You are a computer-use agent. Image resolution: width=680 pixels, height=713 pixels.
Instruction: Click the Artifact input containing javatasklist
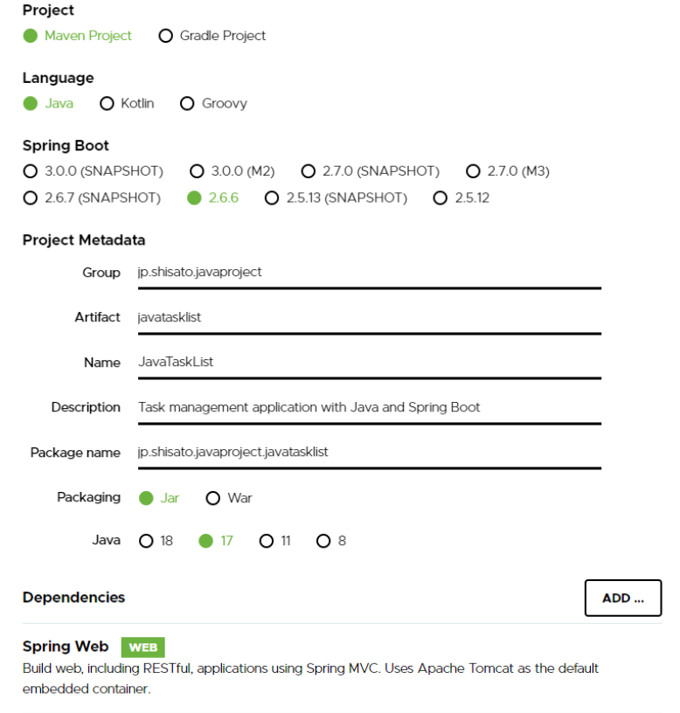[x=367, y=317]
